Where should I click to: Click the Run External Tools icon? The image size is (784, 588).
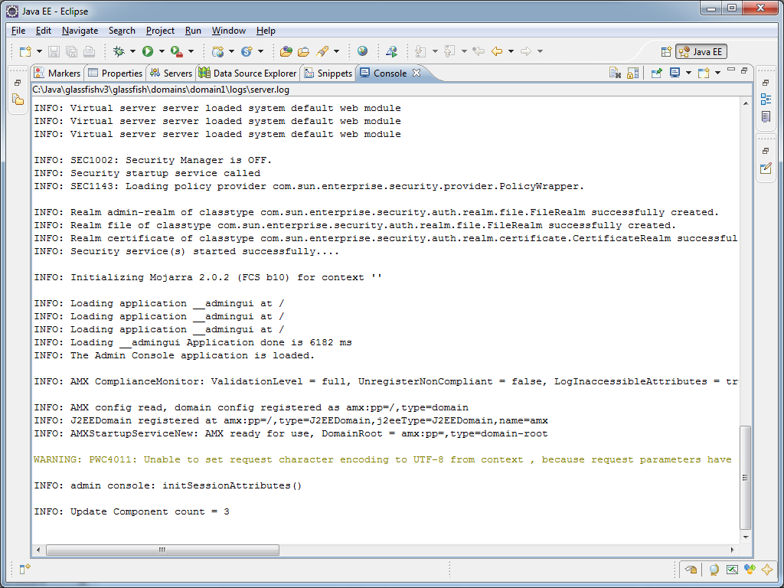[176, 51]
